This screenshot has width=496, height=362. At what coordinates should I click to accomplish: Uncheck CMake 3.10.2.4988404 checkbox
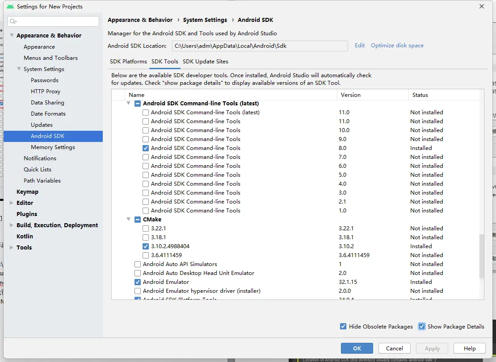tap(146, 246)
